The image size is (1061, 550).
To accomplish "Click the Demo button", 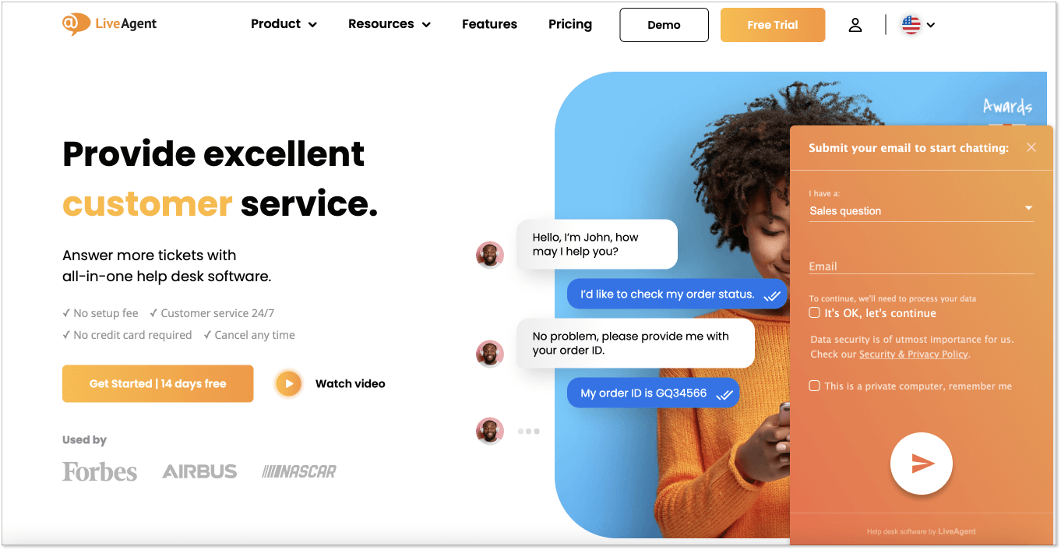I will pos(664,25).
